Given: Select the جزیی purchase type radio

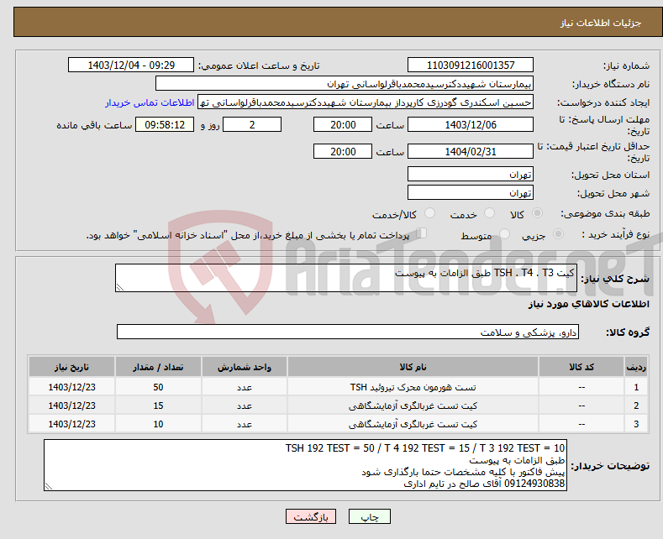Looking at the screenshot, I should (x=558, y=233).
